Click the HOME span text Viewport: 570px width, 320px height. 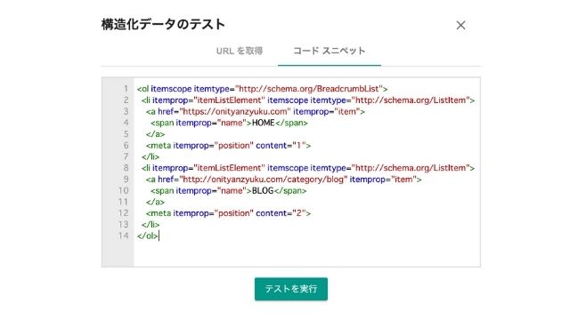point(264,123)
